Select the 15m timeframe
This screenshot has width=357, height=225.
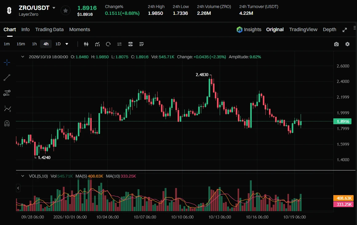coord(21,44)
